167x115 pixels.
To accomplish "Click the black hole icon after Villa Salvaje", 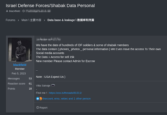I will pos(53,85).
